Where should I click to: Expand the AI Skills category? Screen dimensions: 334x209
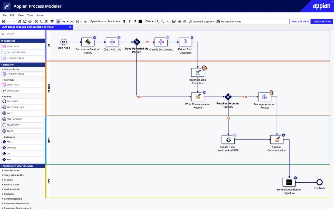pos(8,180)
